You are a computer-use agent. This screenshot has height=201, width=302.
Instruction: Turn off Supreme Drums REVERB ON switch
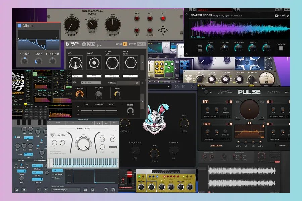point(125,44)
